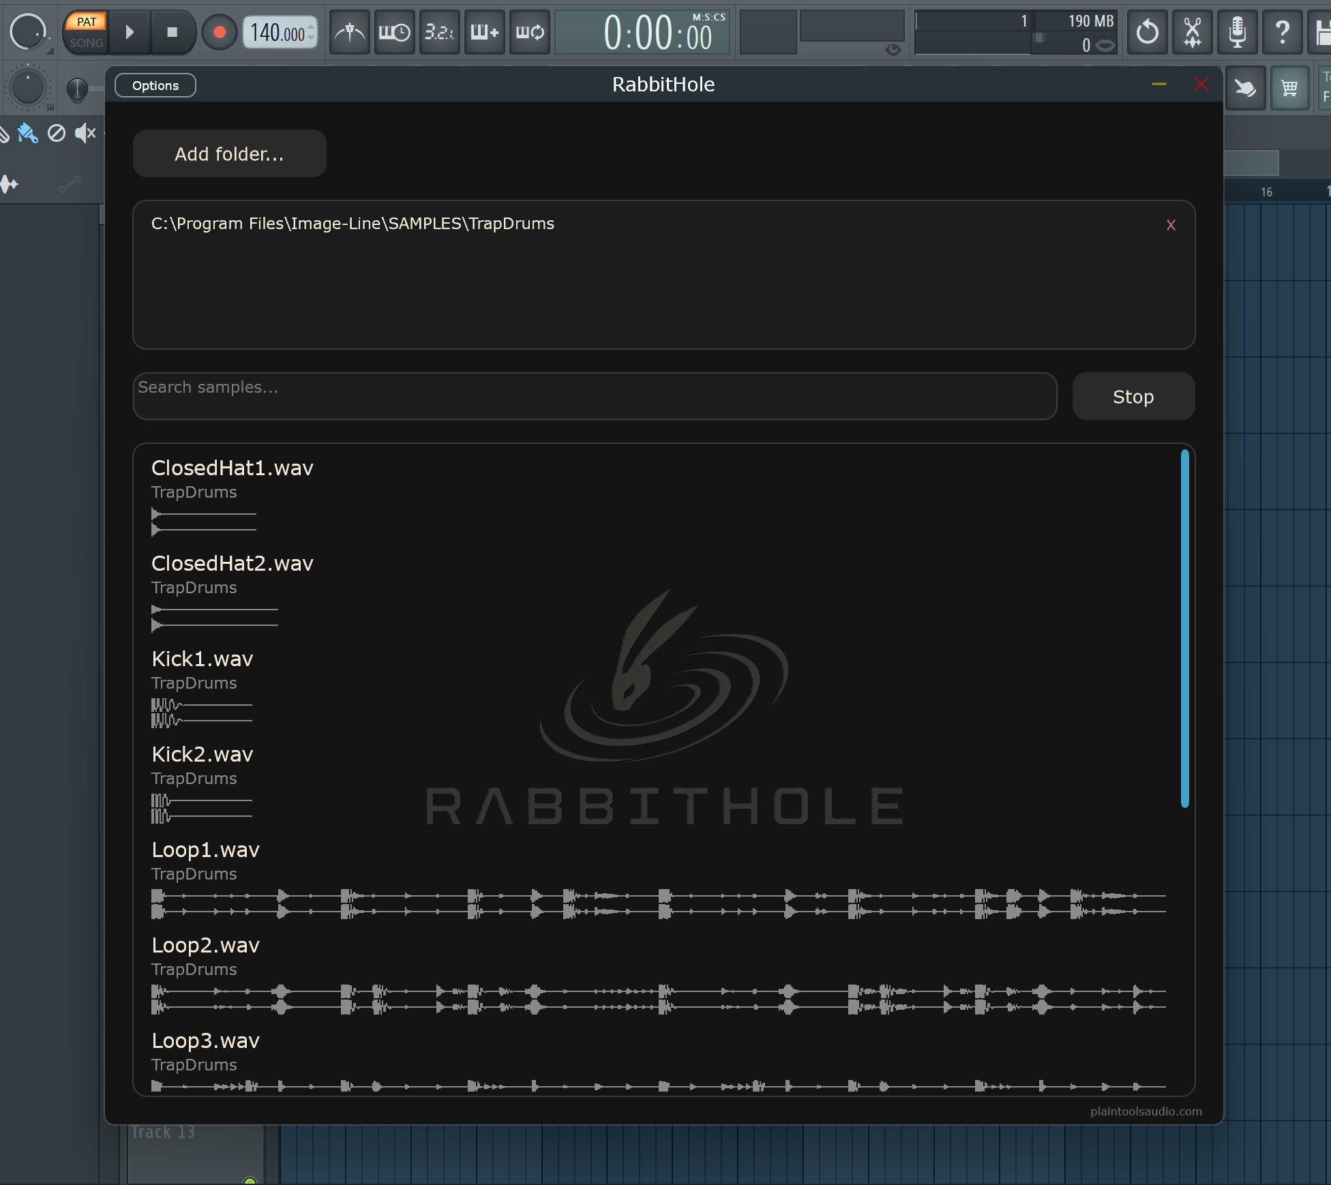Select the Kick1.wav sample

point(202,659)
